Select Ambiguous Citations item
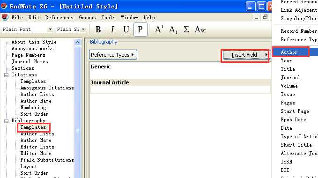Viewport: 318px width, 178px height. 47,88
